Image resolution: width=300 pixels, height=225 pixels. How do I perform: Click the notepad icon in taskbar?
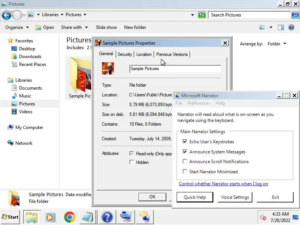point(87,217)
